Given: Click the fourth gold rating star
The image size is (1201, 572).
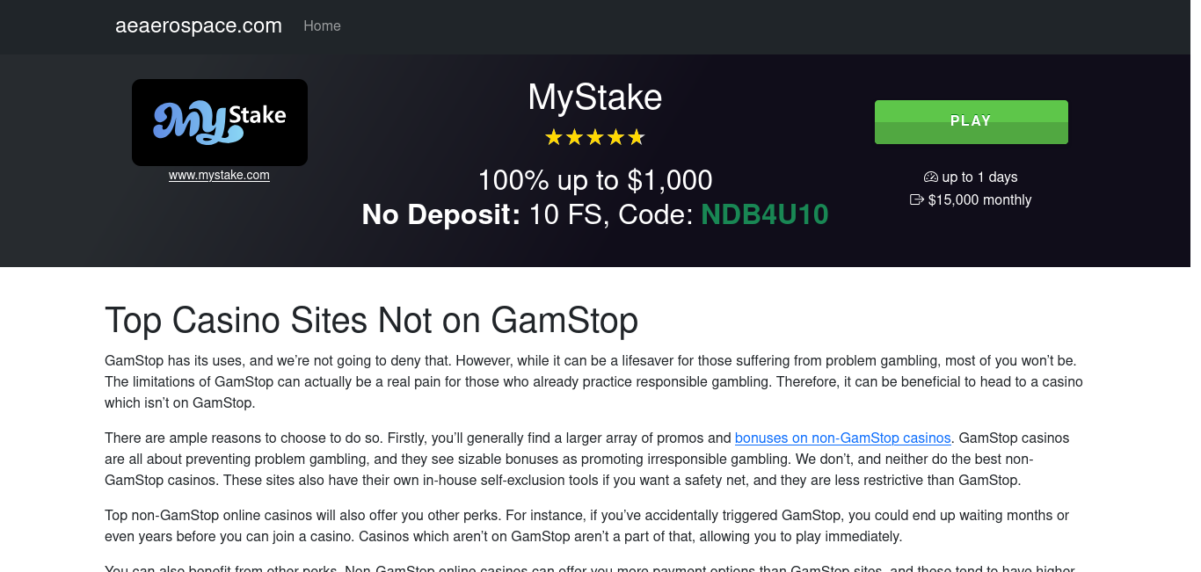Looking at the screenshot, I should [616, 137].
